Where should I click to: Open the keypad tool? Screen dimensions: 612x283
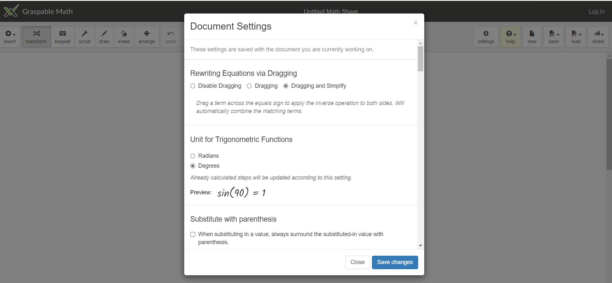[63, 37]
